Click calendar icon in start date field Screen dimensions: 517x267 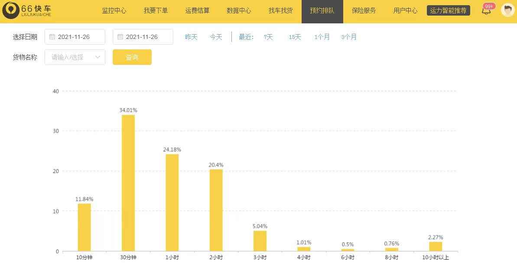[52, 37]
